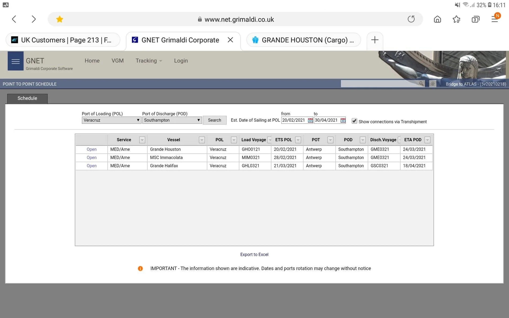Check the battery status icon
Image resolution: width=509 pixels, height=318 pixels.
point(489,5)
